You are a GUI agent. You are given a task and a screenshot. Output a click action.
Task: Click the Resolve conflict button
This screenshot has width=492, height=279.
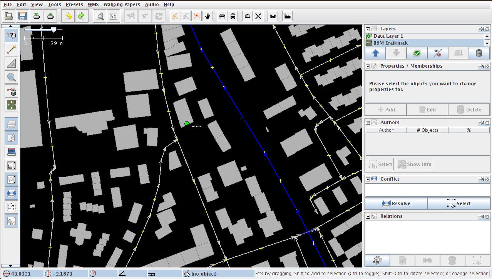pyautogui.click(x=396, y=204)
